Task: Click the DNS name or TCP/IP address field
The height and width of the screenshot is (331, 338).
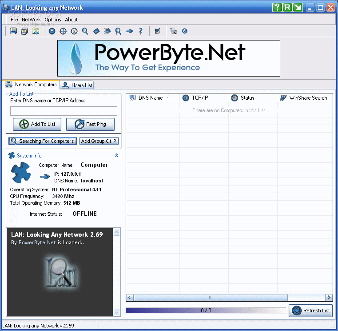Action: [64, 111]
